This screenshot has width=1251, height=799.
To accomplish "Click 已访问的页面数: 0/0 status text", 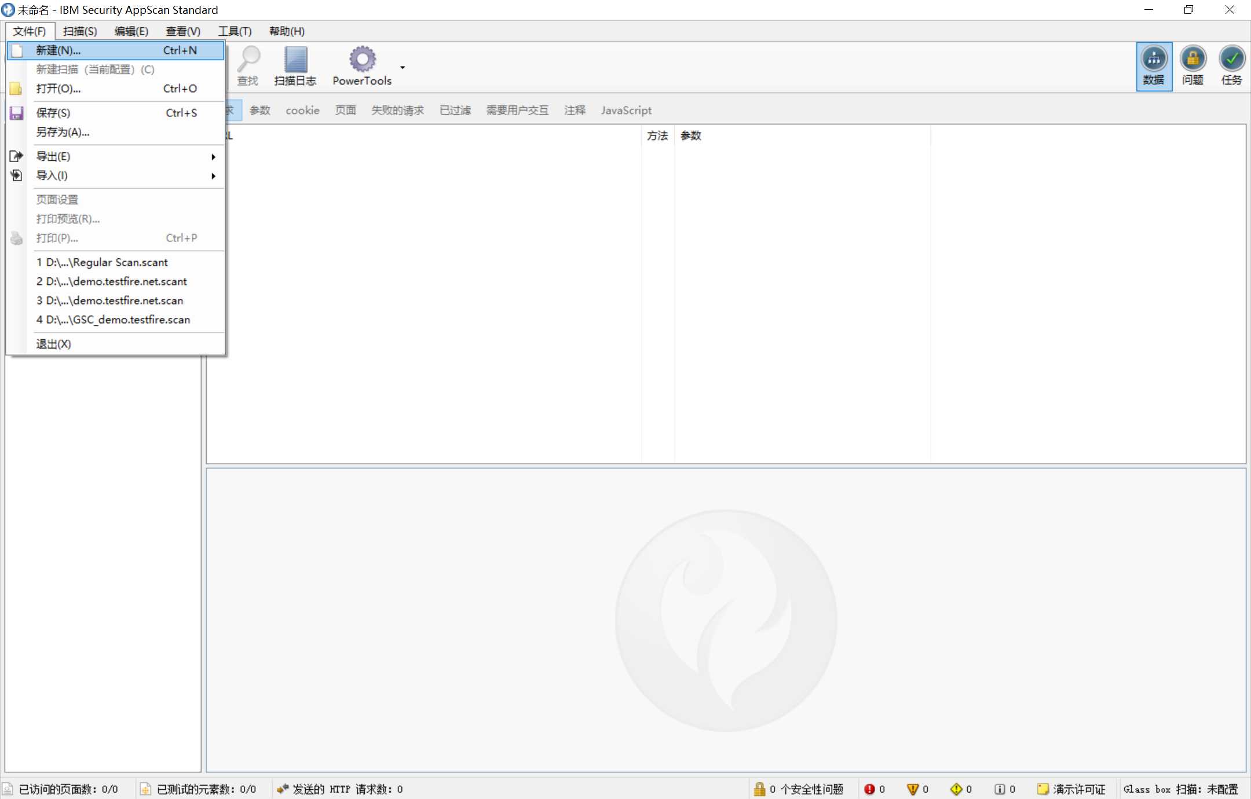I will pos(68,789).
